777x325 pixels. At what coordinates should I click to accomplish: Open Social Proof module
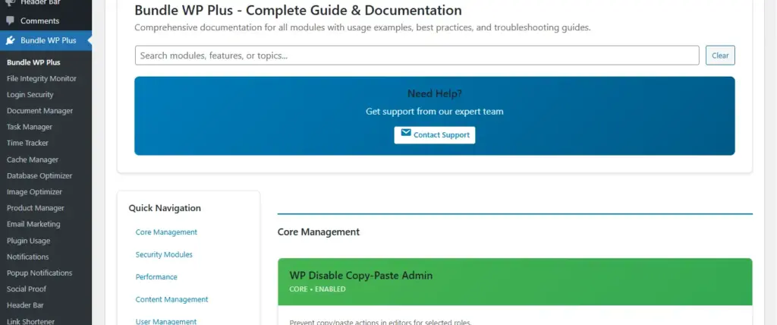click(x=27, y=289)
